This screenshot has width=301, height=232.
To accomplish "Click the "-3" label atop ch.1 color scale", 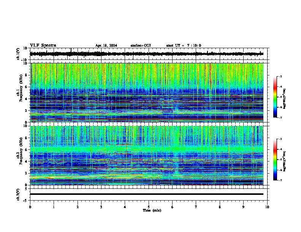I will (x=280, y=77).
